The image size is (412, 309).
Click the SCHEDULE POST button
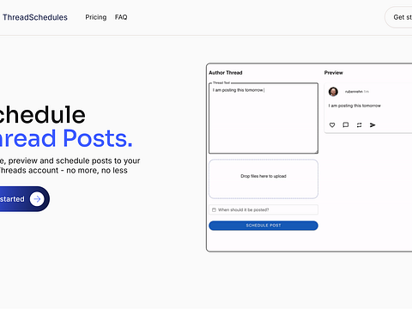coord(264,226)
